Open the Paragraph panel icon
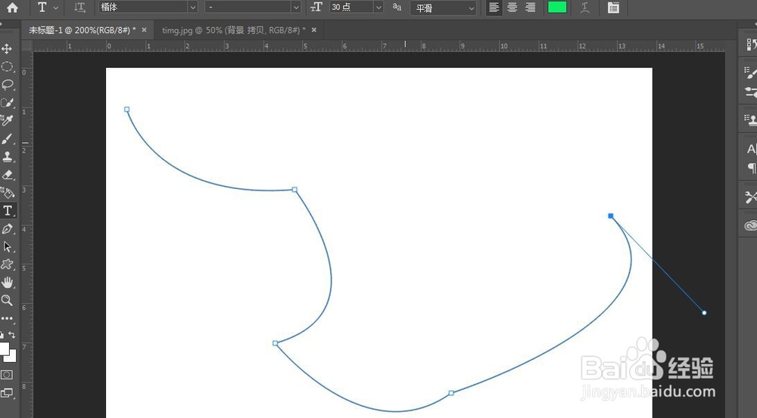This screenshot has height=418, width=757. pyautogui.click(x=752, y=168)
